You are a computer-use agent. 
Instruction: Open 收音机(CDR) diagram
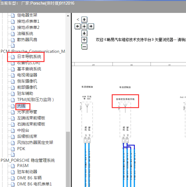(29, 63)
